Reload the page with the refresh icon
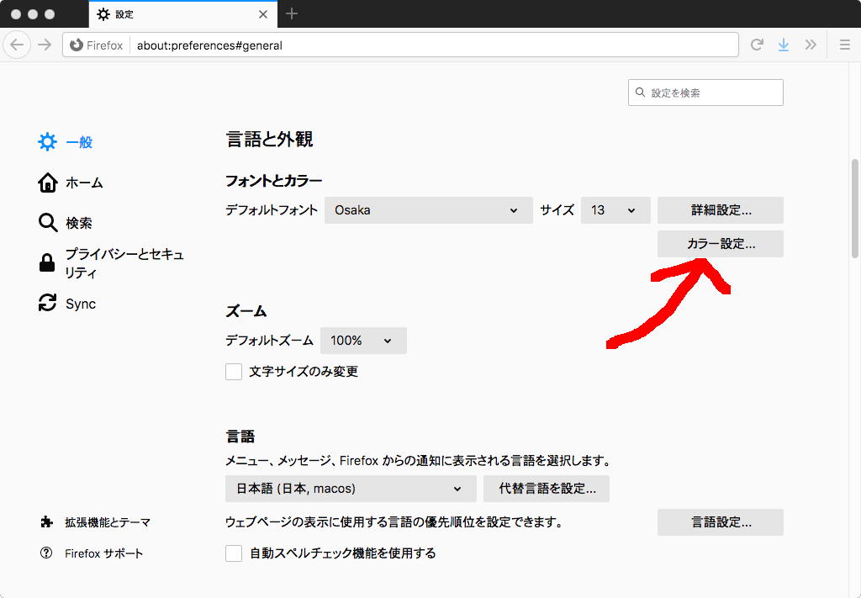861x598 pixels. pyautogui.click(x=757, y=45)
